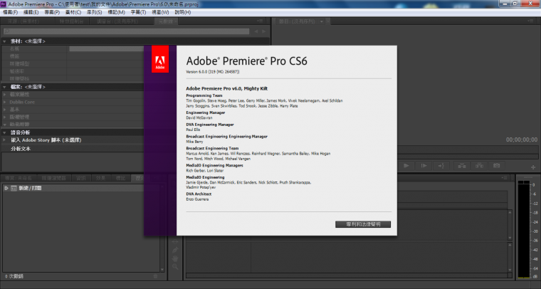The width and height of the screenshot is (541, 289).
Task: Click the trash icon in History panel
Action: point(155,276)
